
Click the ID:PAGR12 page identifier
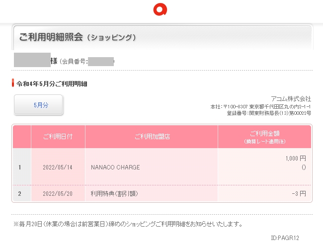(x=285, y=238)
